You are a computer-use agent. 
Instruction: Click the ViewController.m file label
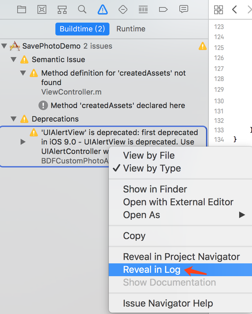pos(71,92)
